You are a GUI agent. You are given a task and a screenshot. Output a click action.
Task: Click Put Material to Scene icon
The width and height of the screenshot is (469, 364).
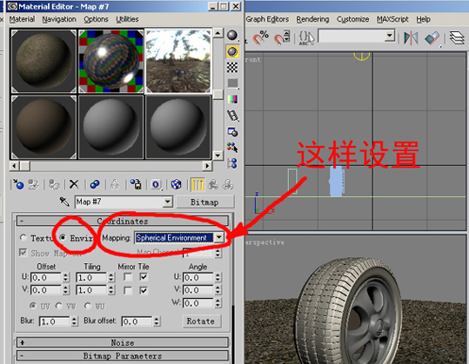click(33, 184)
